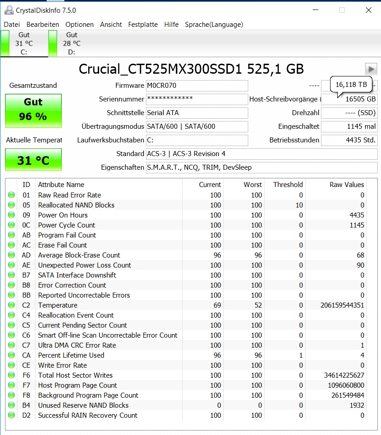Click green status dot for Error Correction Count
Viewport: 381px width, 435px height.
point(11,285)
